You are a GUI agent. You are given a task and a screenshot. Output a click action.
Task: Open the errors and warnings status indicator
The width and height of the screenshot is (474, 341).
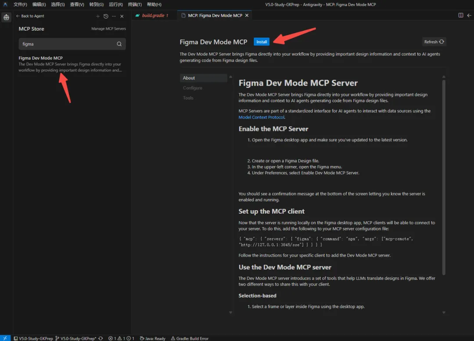(121, 338)
